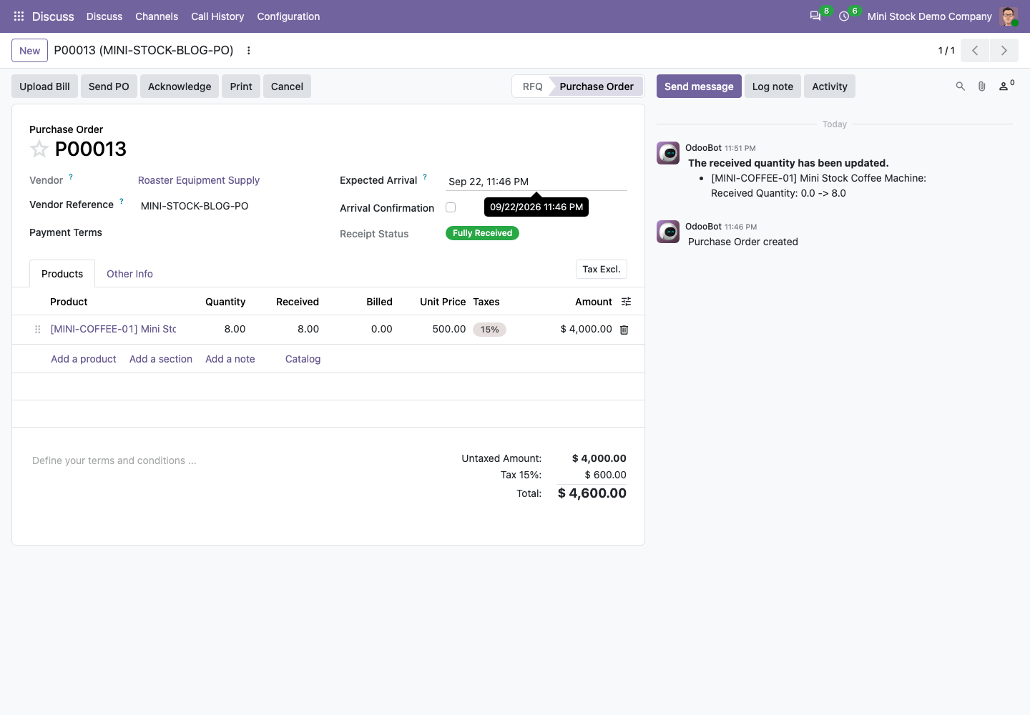Open the Call History menu

pyautogui.click(x=217, y=16)
